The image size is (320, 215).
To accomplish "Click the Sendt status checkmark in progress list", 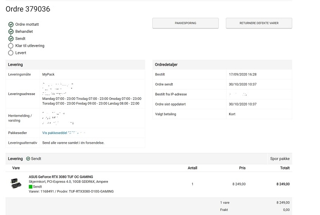I will [11, 39].
